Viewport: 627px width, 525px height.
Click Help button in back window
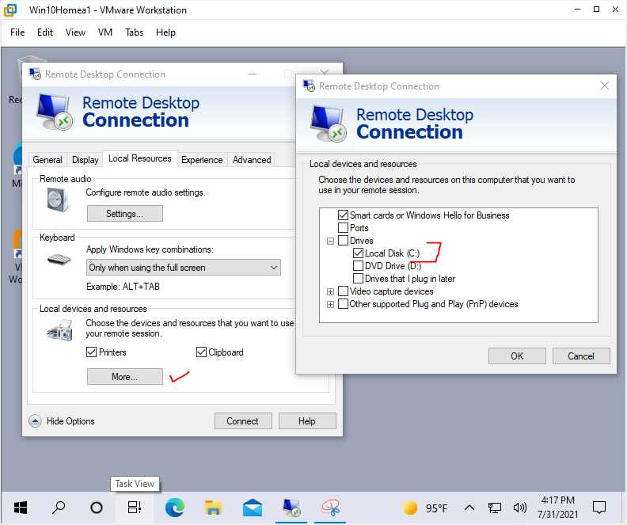click(x=307, y=421)
